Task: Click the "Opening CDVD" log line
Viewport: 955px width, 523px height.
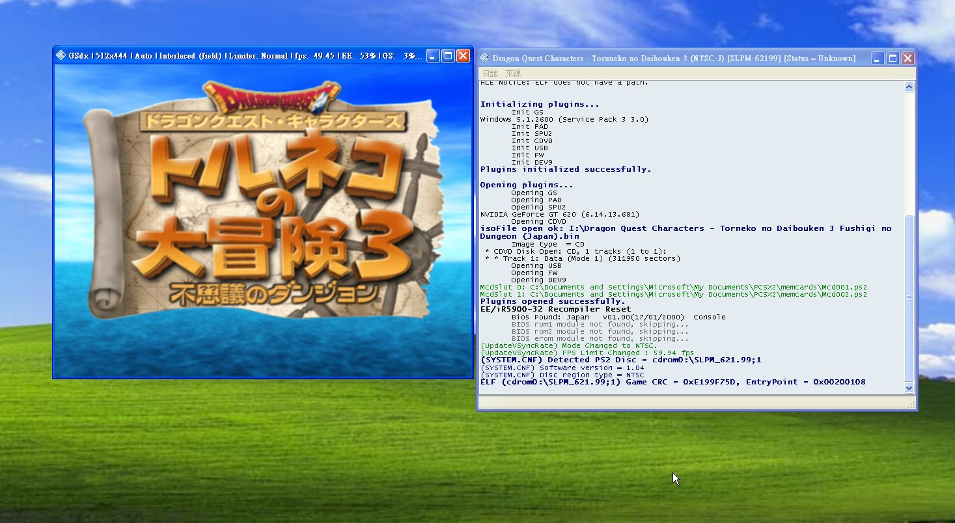Action: pos(540,222)
